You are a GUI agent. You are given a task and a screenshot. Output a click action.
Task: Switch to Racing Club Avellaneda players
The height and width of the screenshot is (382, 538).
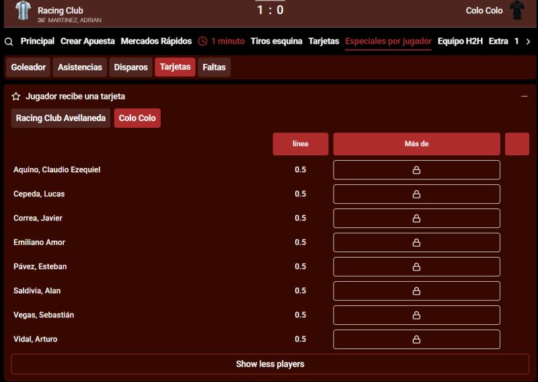pos(61,118)
